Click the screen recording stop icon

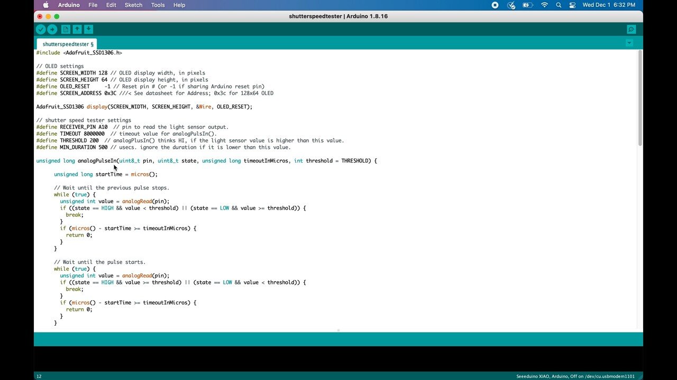tap(495, 5)
